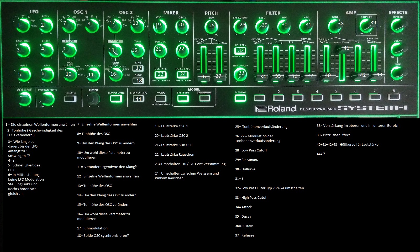
Task: Click the OSC 2 TUNE knob
Action: click(138, 50)
